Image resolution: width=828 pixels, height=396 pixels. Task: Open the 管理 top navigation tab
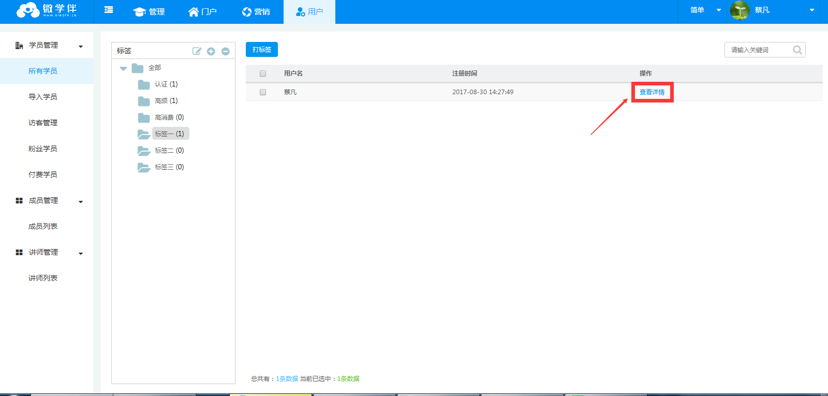[x=149, y=12]
